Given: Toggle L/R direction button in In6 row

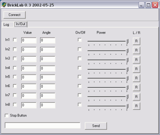Looking at the screenshot, I should pyautogui.click(x=136, y=87).
